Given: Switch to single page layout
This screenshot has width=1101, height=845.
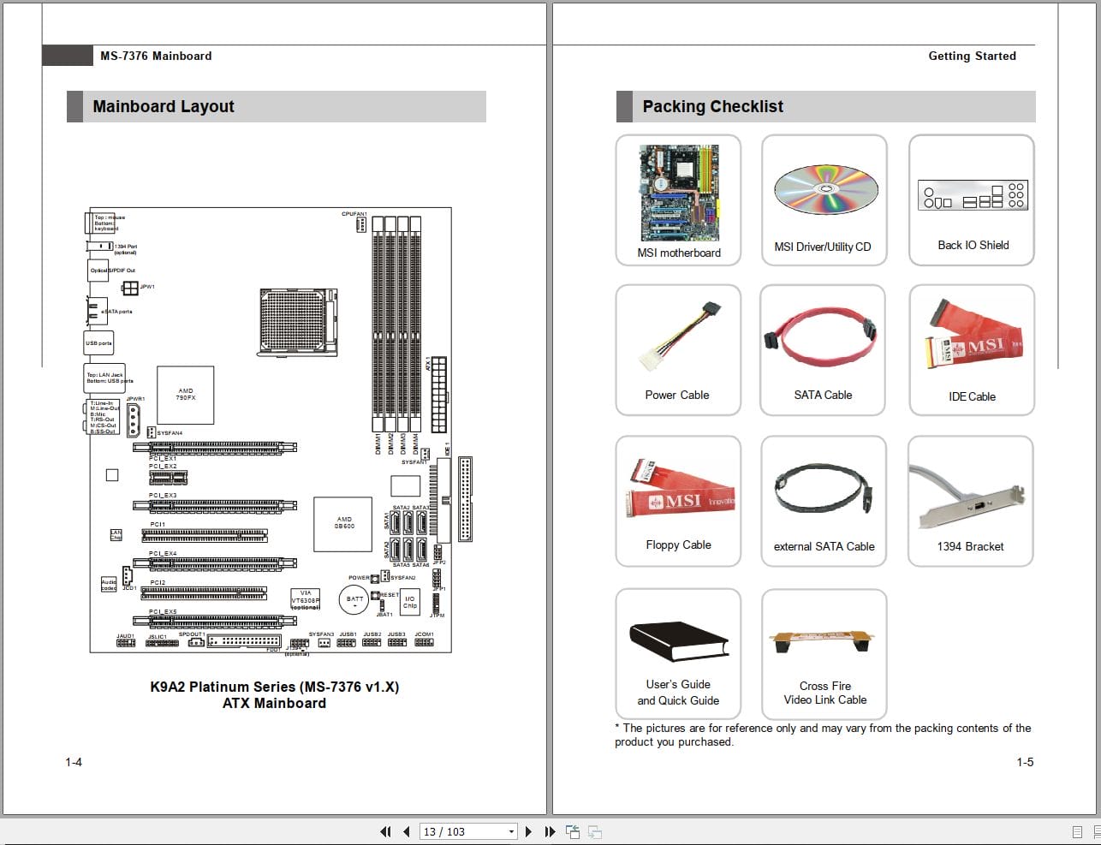Looking at the screenshot, I should tap(1077, 831).
